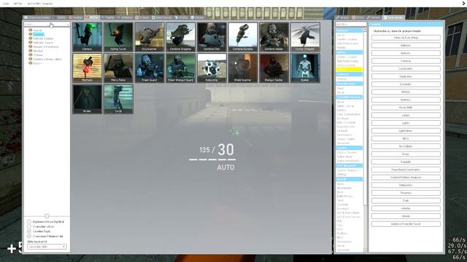Click the Balloons cleanup button
Screen dimensions: 467x262
(x=406, y=45)
